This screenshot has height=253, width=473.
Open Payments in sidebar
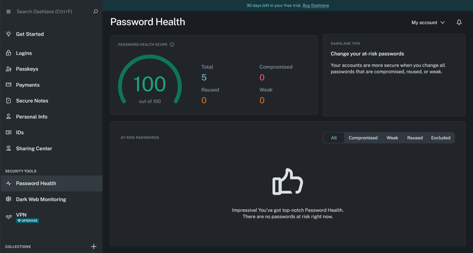point(28,85)
